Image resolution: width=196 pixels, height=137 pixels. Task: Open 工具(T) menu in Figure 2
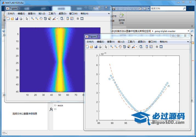131,42
